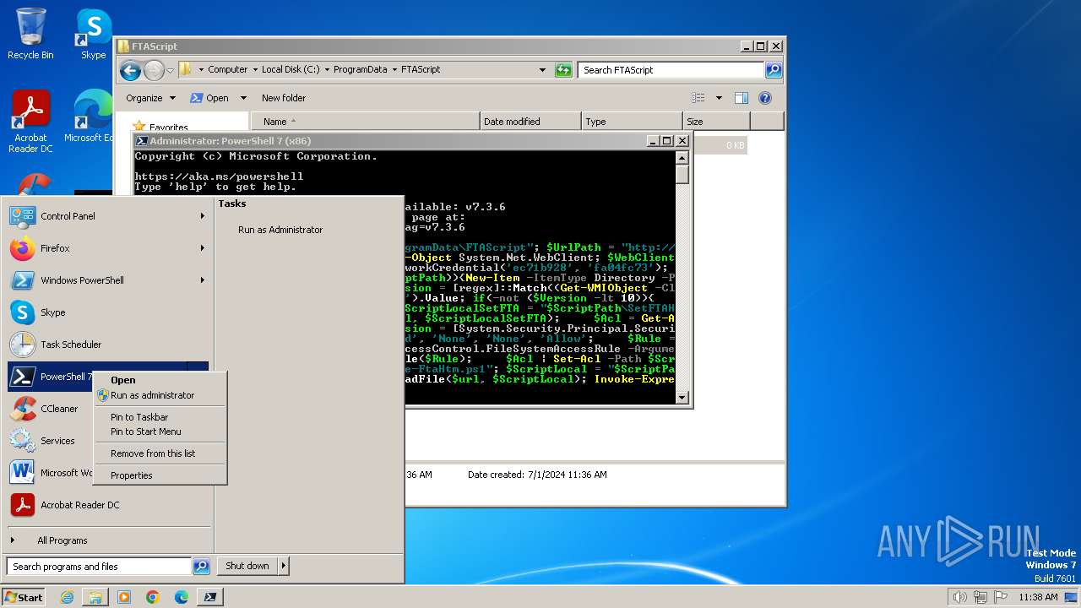Click the Back arrow in FTAScript Explorer
The height and width of the screenshot is (608, 1081).
point(130,70)
